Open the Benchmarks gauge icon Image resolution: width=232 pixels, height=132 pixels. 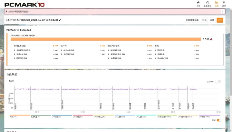coord(208,3)
